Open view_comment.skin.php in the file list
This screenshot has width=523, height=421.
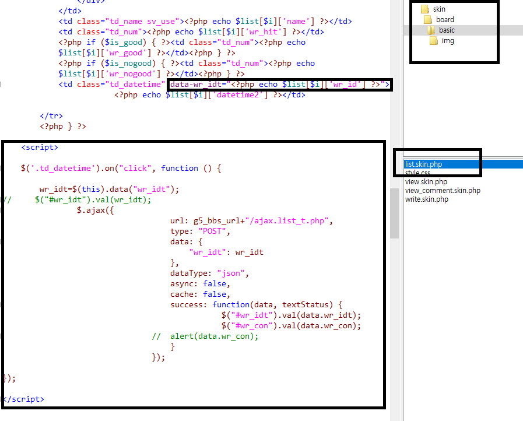coord(443,191)
